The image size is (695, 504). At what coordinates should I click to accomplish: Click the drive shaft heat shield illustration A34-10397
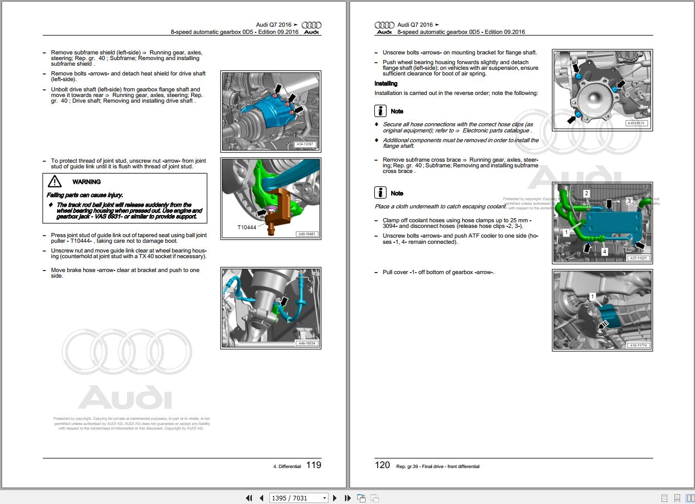point(271,111)
